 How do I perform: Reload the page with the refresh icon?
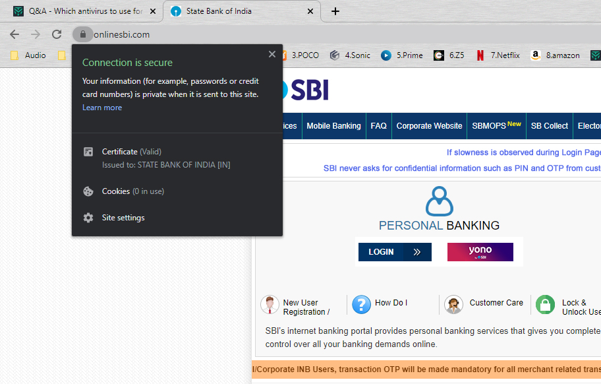[x=57, y=34]
